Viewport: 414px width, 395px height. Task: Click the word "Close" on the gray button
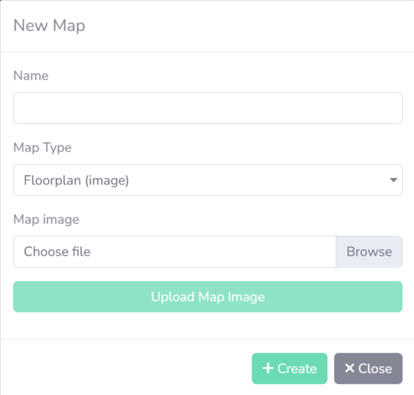tap(375, 368)
